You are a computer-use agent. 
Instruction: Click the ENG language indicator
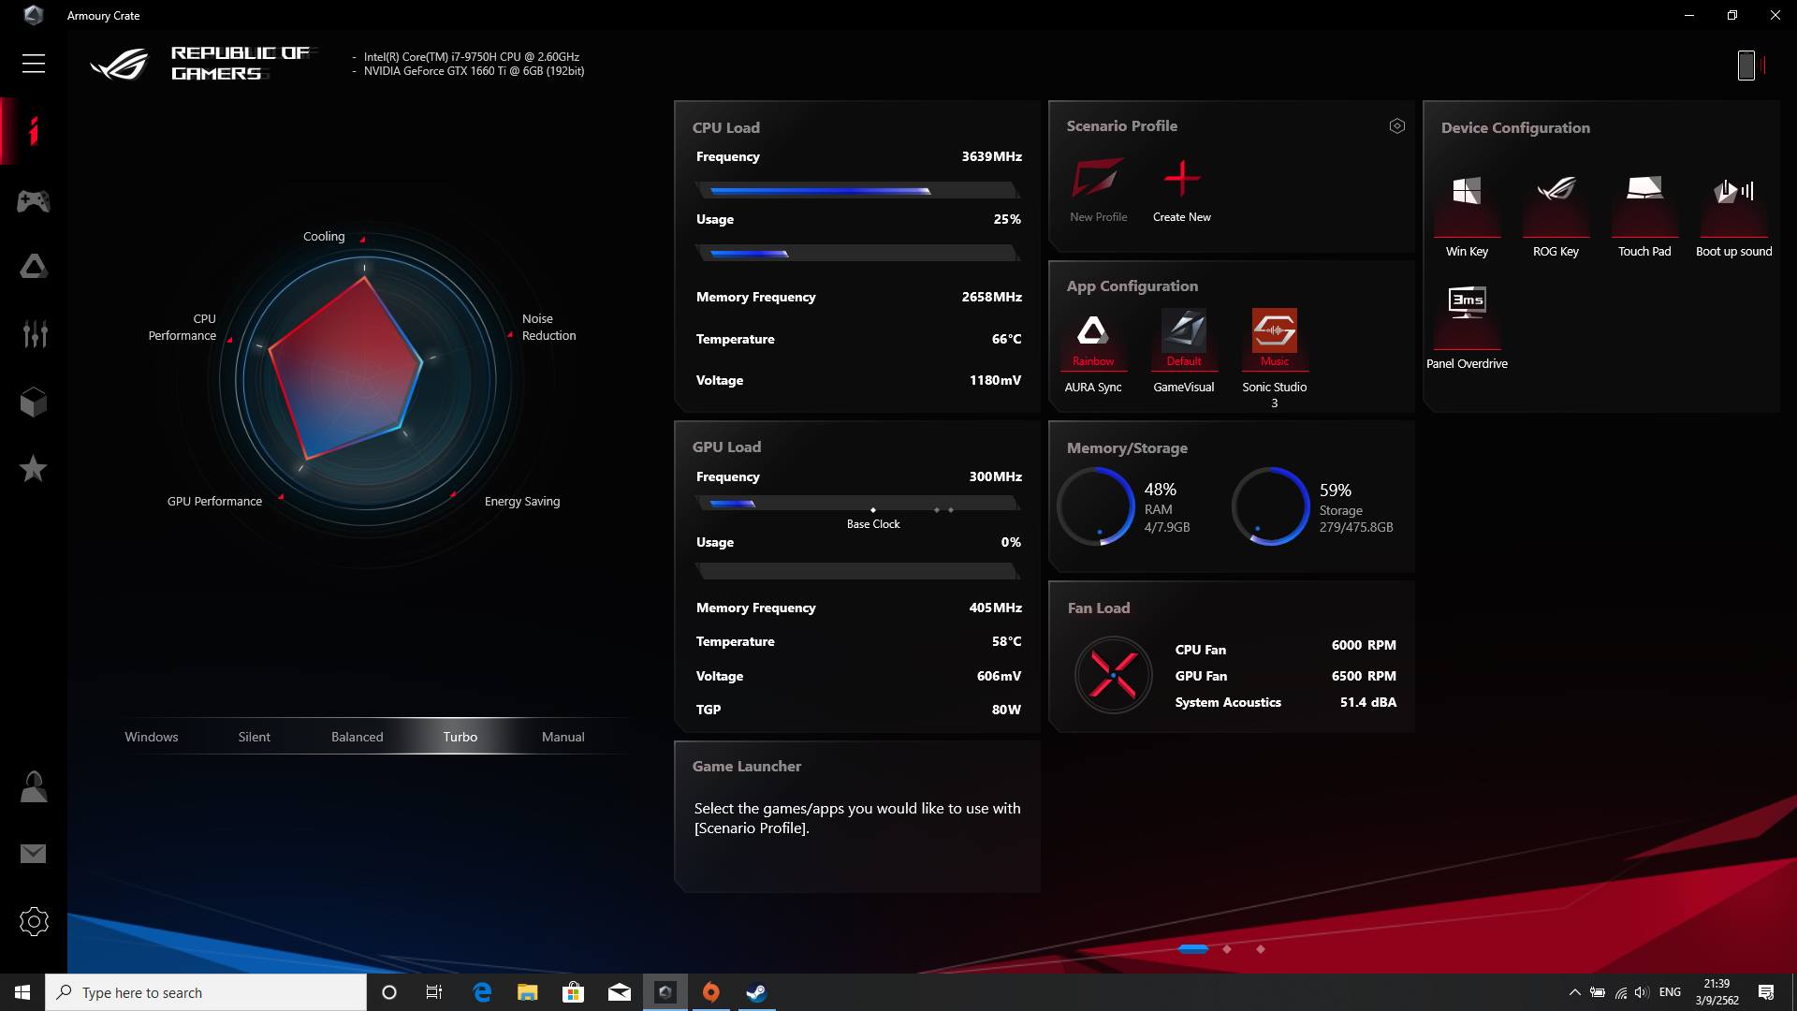tap(1670, 992)
